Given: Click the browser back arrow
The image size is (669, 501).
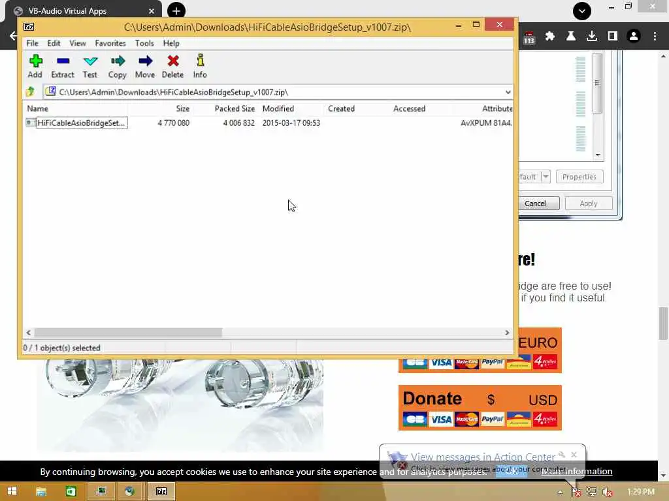Looking at the screenshot, I should click(14, 36).
